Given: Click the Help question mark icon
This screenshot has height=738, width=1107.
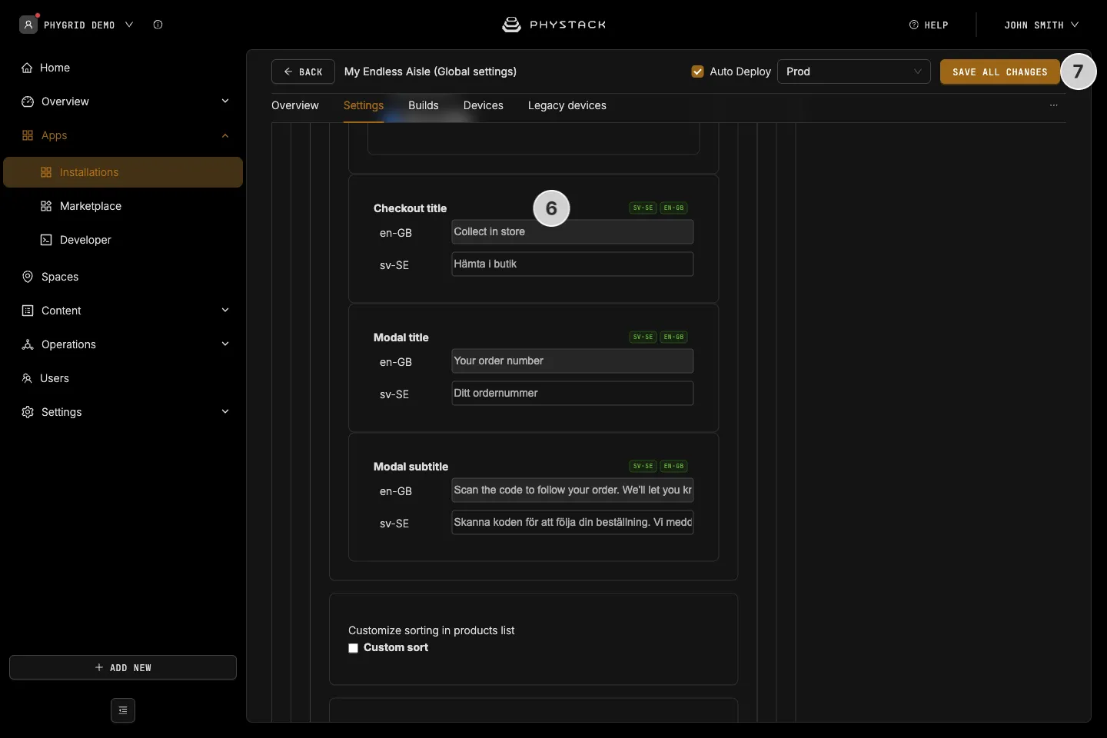Looking at the screenshot, I should [914, 25].
